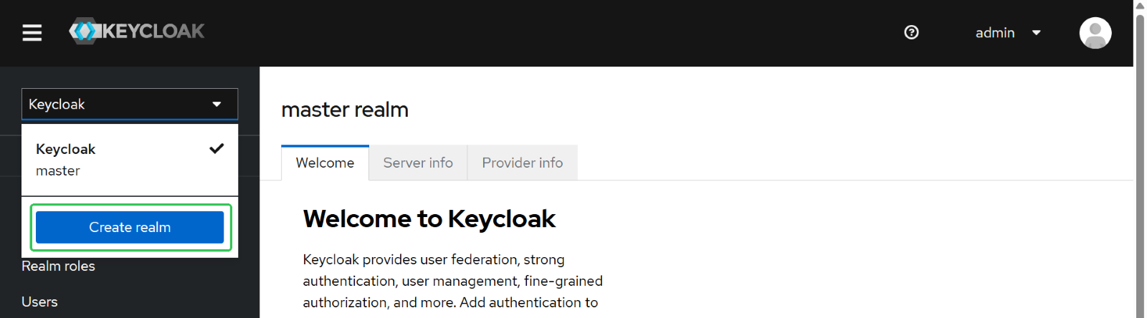Click the Welcome to Keycloak heading
1147x318 pixels.
429,218
